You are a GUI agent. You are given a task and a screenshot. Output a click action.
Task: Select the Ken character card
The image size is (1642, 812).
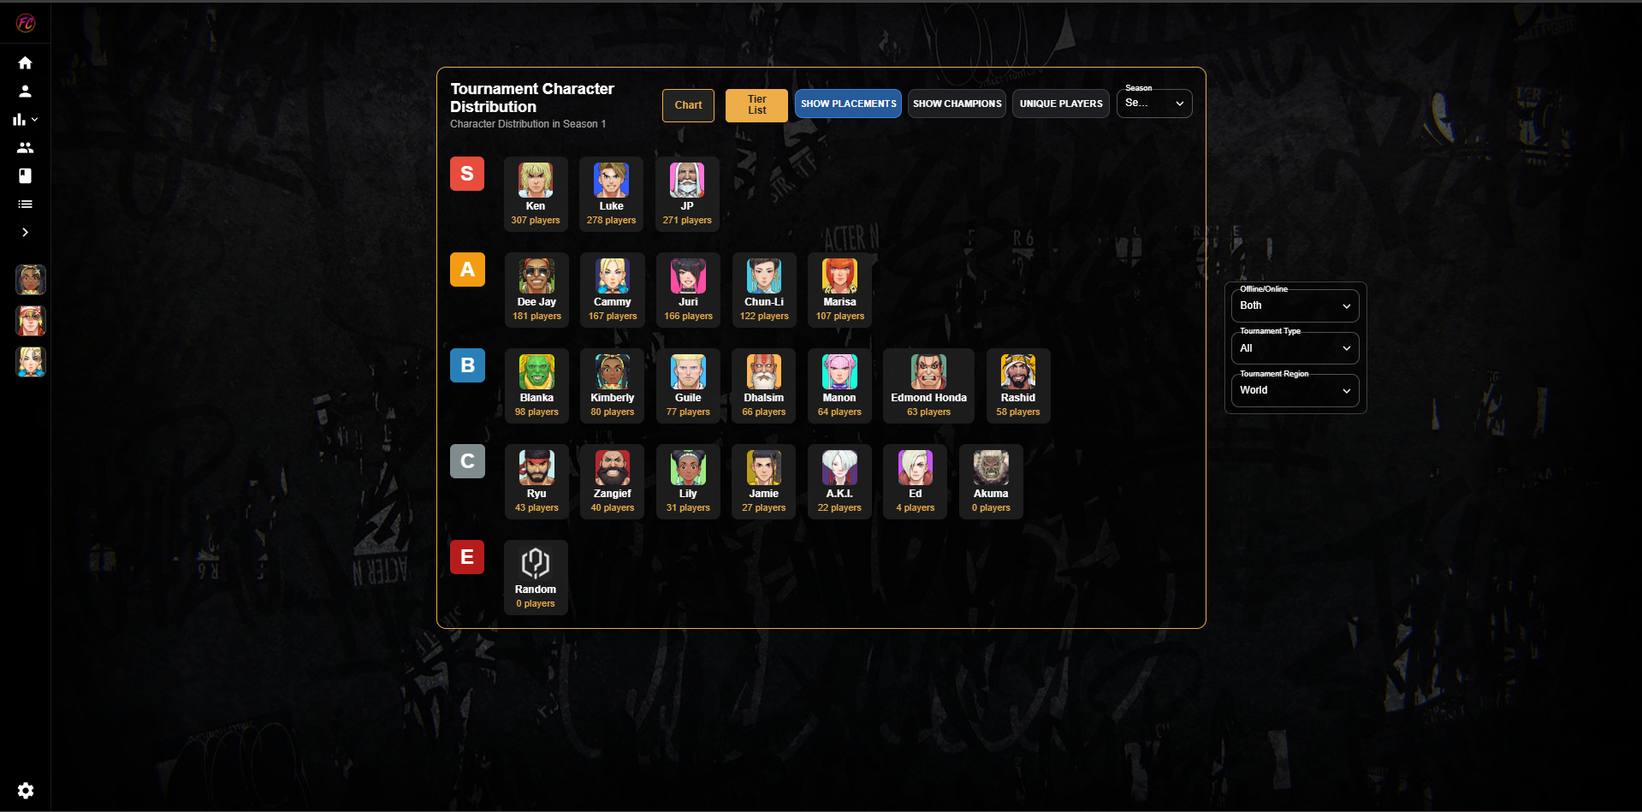click(536, 194)
